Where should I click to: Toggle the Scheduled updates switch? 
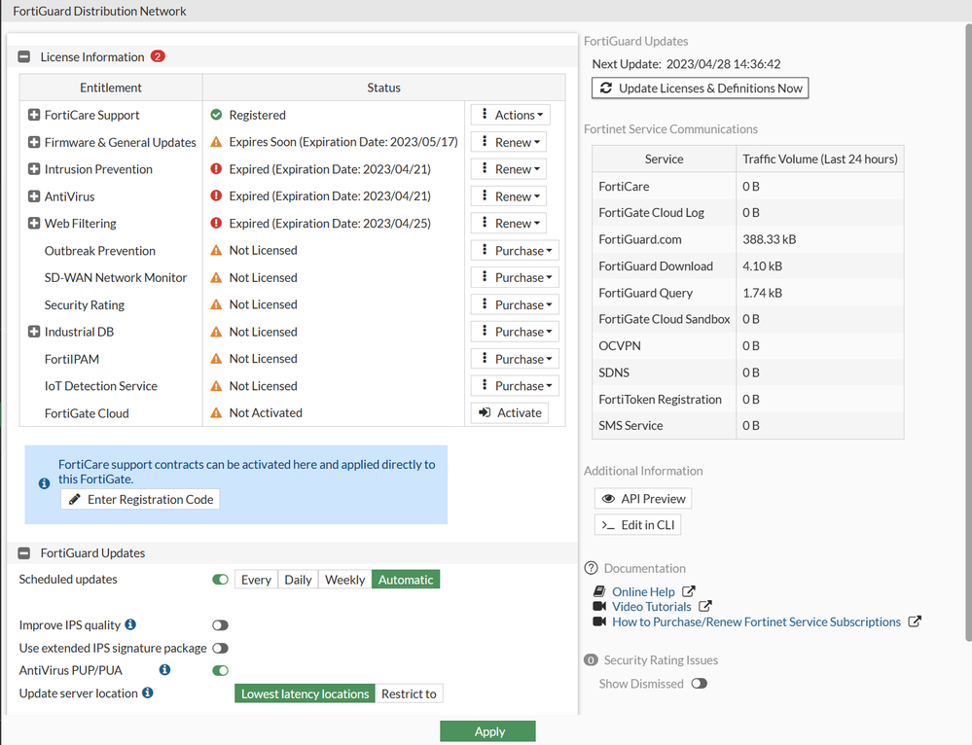pos(221,580)
